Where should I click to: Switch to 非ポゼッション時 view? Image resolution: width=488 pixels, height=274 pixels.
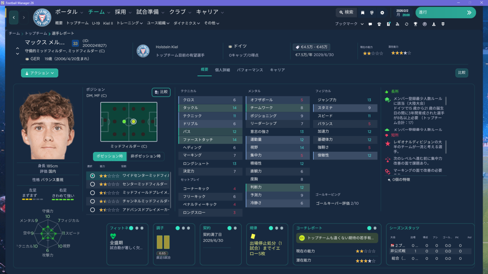[x=145, y=156]
